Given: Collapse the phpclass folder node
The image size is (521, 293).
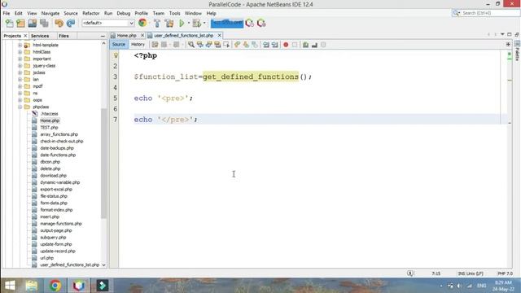Looking at the screenshot, I should pos(20,107).
